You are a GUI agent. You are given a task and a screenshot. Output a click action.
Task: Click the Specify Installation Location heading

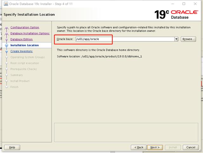point(29,15)
